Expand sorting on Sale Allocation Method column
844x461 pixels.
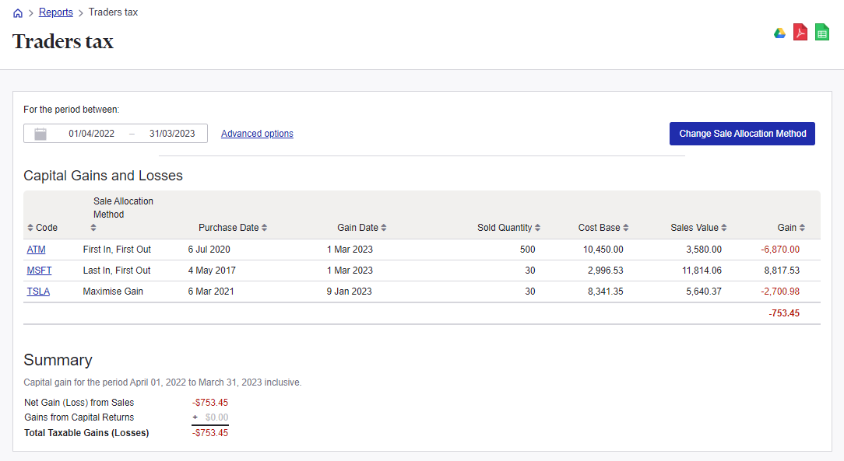94,227
